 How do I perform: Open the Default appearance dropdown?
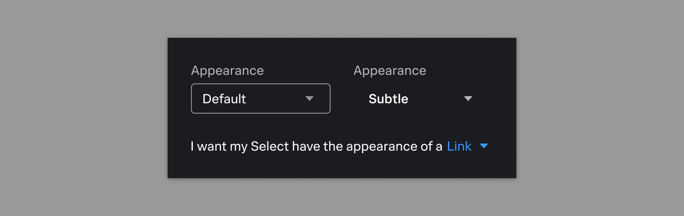click(x=260, y=99)
